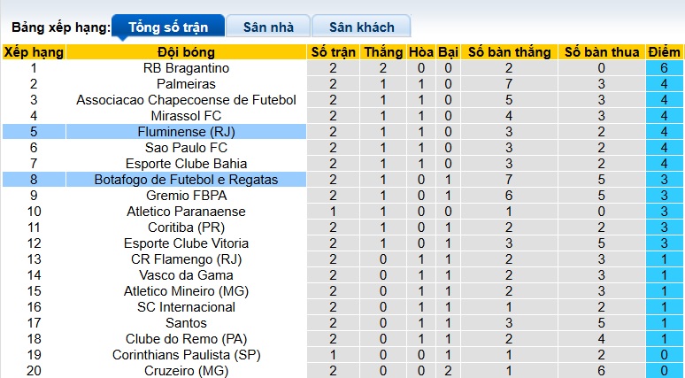The image size is (685, 378).
Task: Click Botafogo de Futebol e Regatas
Action: coord(186,180)
